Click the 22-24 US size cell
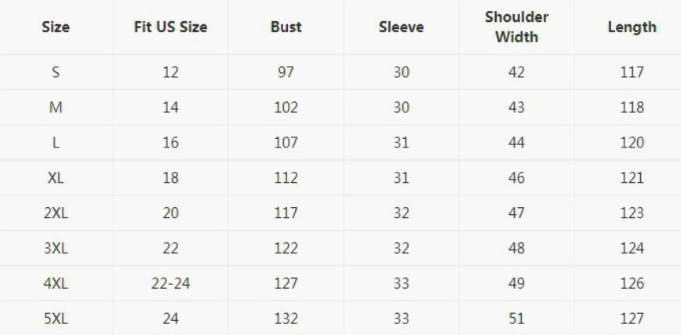 click(x=171, y=283)
